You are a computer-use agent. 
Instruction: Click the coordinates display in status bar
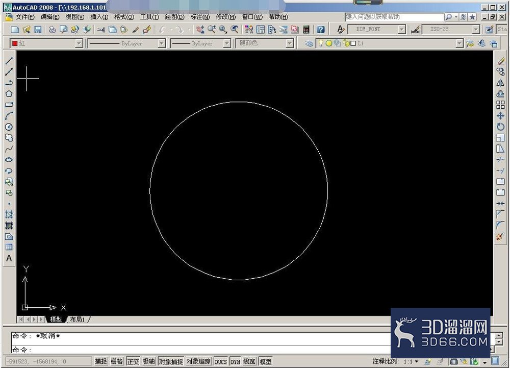[48, 361]
